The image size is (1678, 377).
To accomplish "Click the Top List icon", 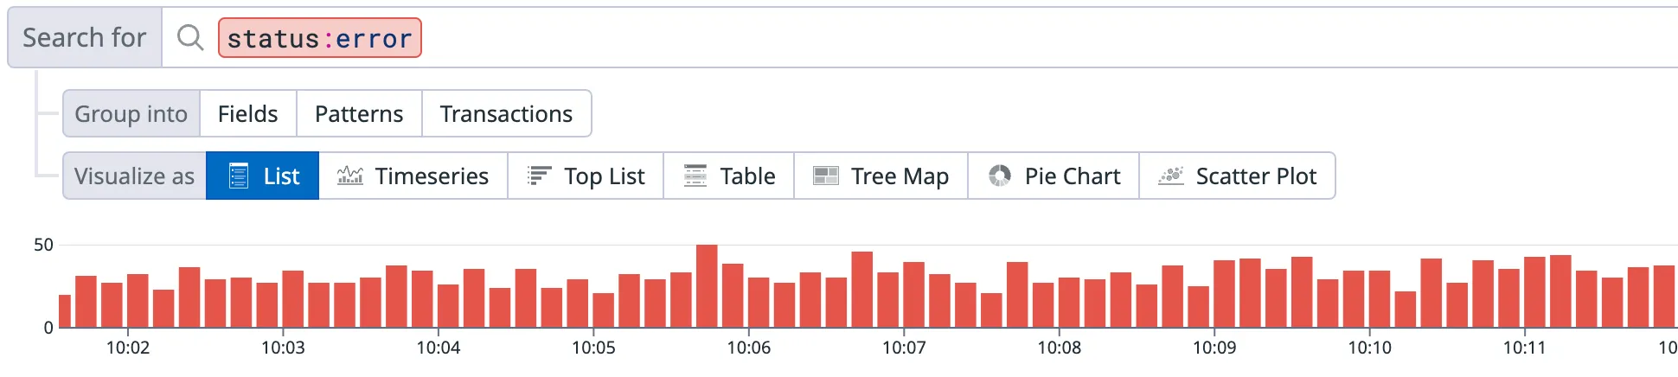I will click(x=539, y=176).
